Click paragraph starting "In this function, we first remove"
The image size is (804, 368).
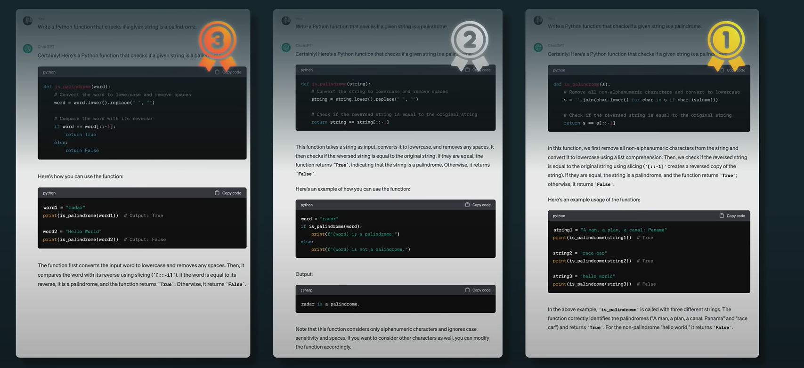pos(648,166)
